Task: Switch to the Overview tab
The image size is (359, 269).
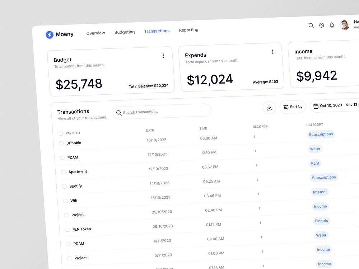Action: (95, 33)
